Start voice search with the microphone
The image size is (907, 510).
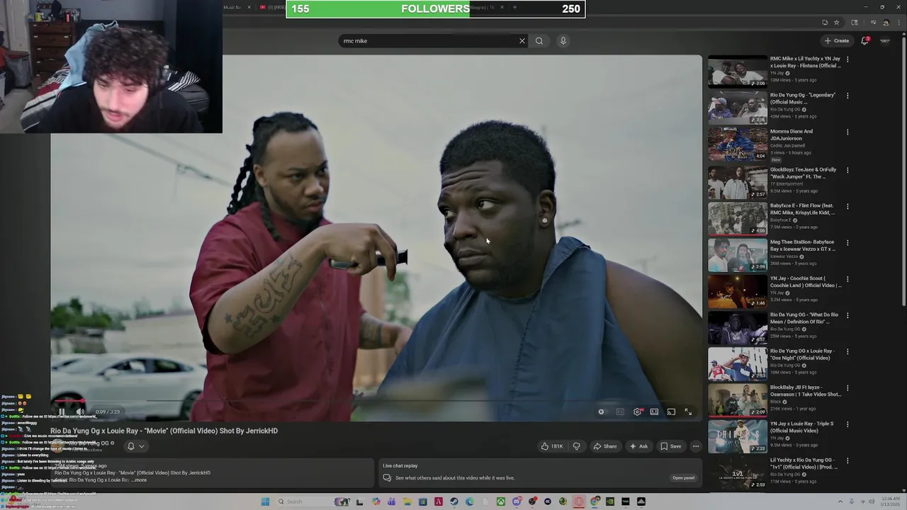pyautogui.click(x=563, y=41)
